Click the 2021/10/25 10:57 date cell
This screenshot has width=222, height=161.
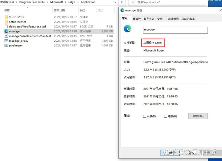point(65,17)
